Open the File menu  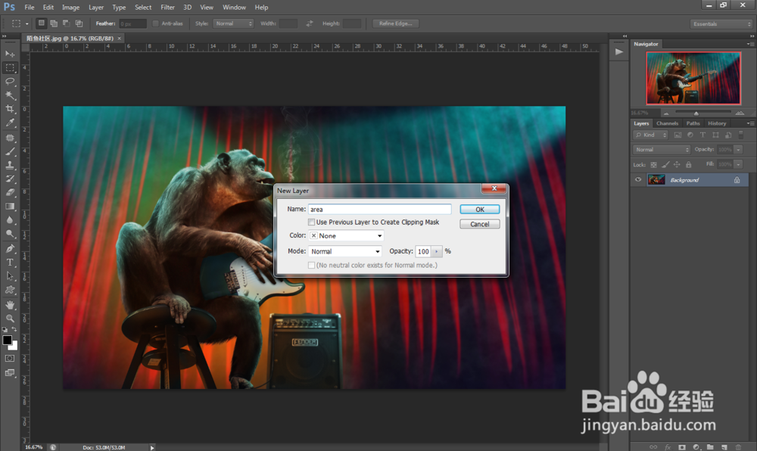[x=30, y=8]
